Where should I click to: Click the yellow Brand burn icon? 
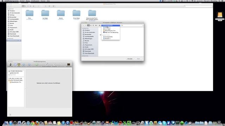(19, 64)
